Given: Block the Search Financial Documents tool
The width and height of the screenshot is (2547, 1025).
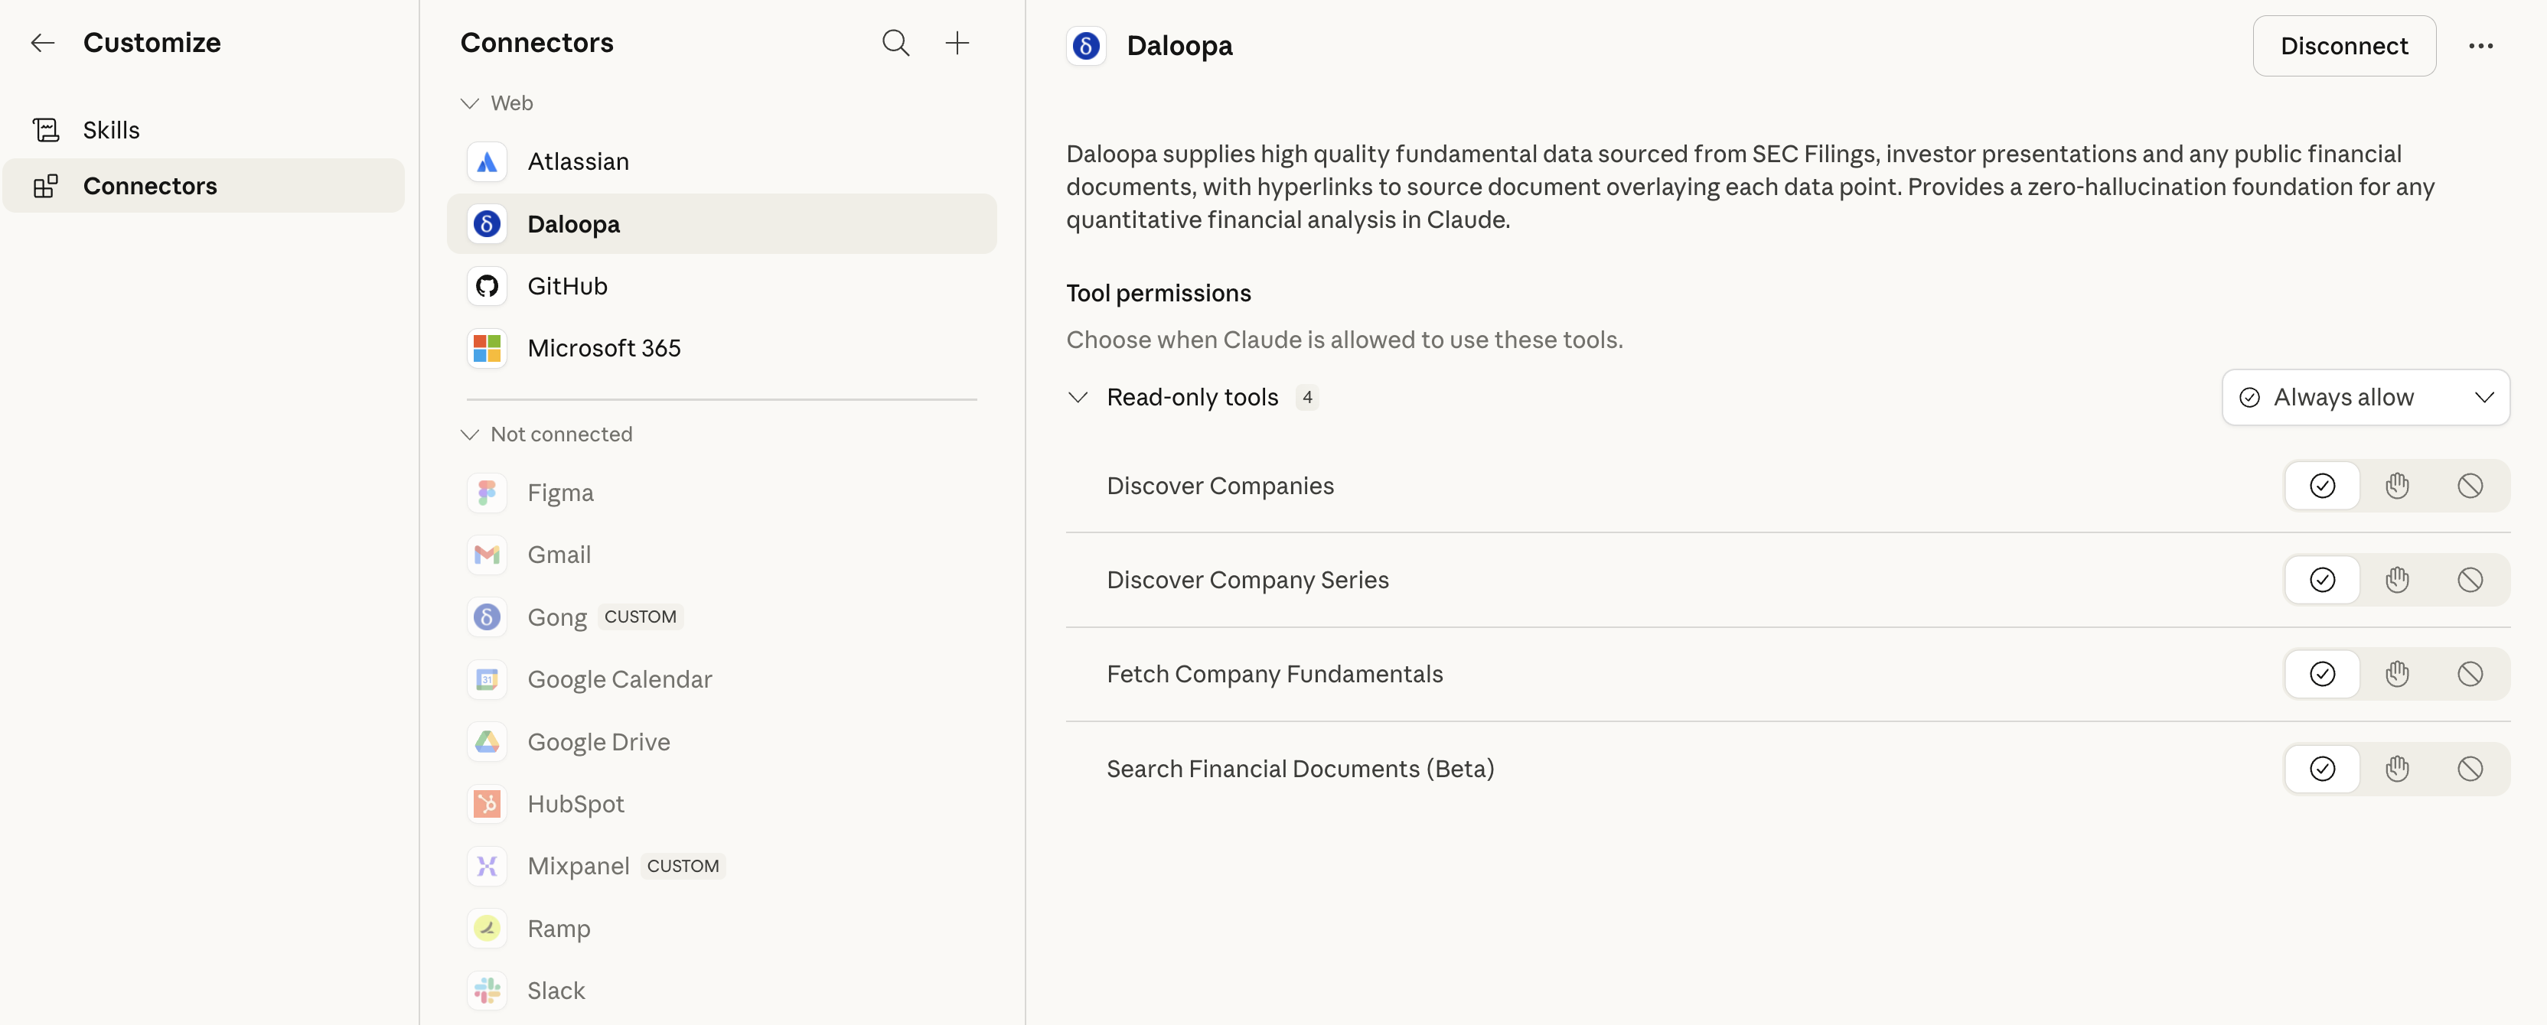Looking at the screenshot, I should [x=2469, y=769].
